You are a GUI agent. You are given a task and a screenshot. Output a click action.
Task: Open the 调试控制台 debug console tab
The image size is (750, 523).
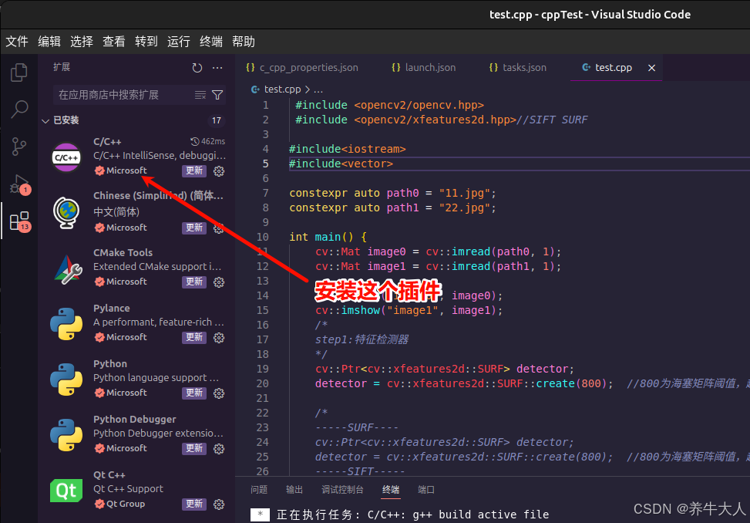[x=342, y=490]
